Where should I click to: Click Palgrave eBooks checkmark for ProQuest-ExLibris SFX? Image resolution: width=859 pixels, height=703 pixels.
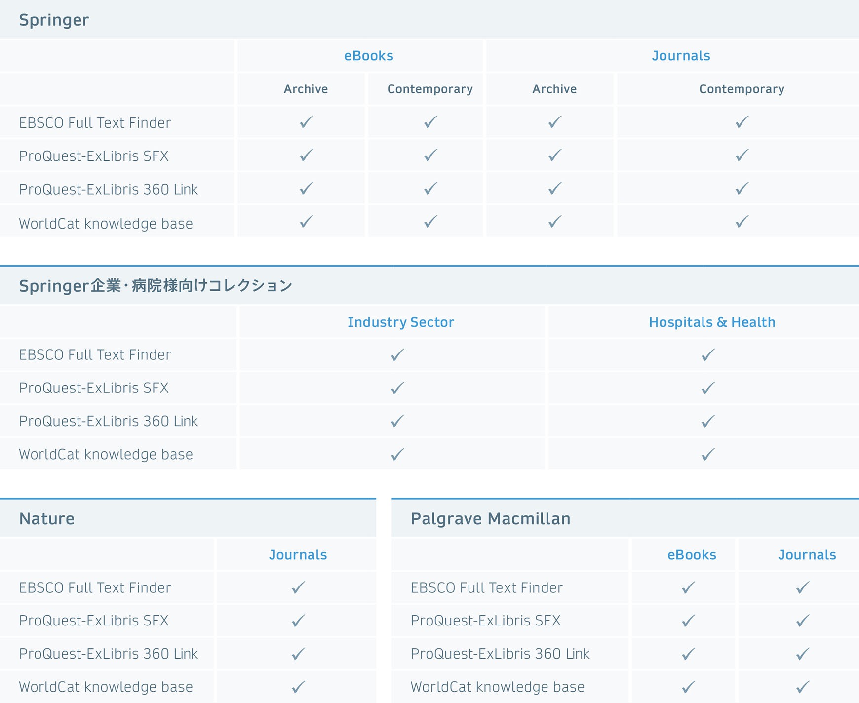689,621
